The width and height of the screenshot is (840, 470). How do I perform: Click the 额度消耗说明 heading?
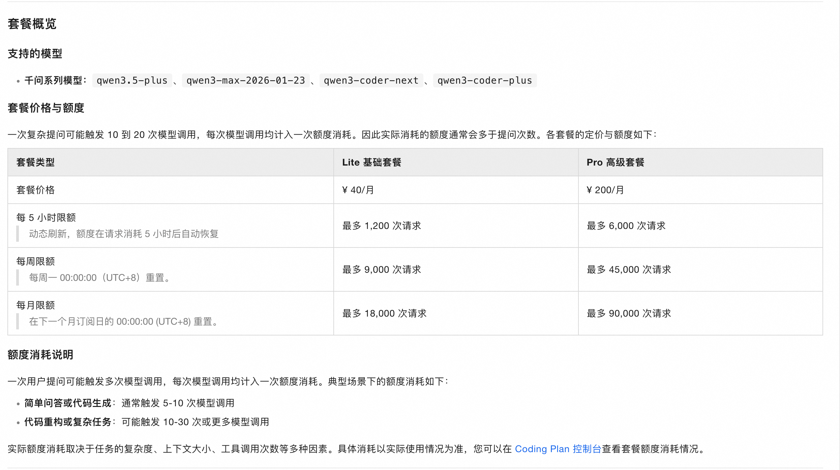[x=40, y=355]
